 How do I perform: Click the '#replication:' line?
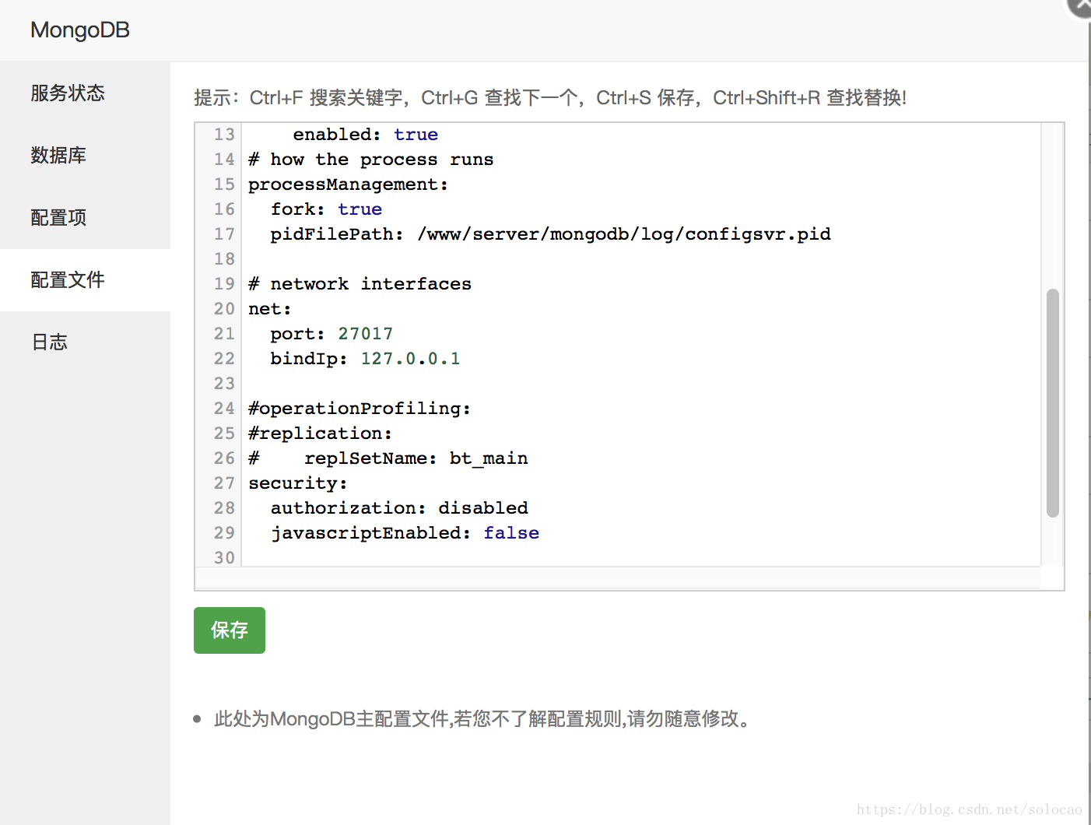(x=320, y=434)
